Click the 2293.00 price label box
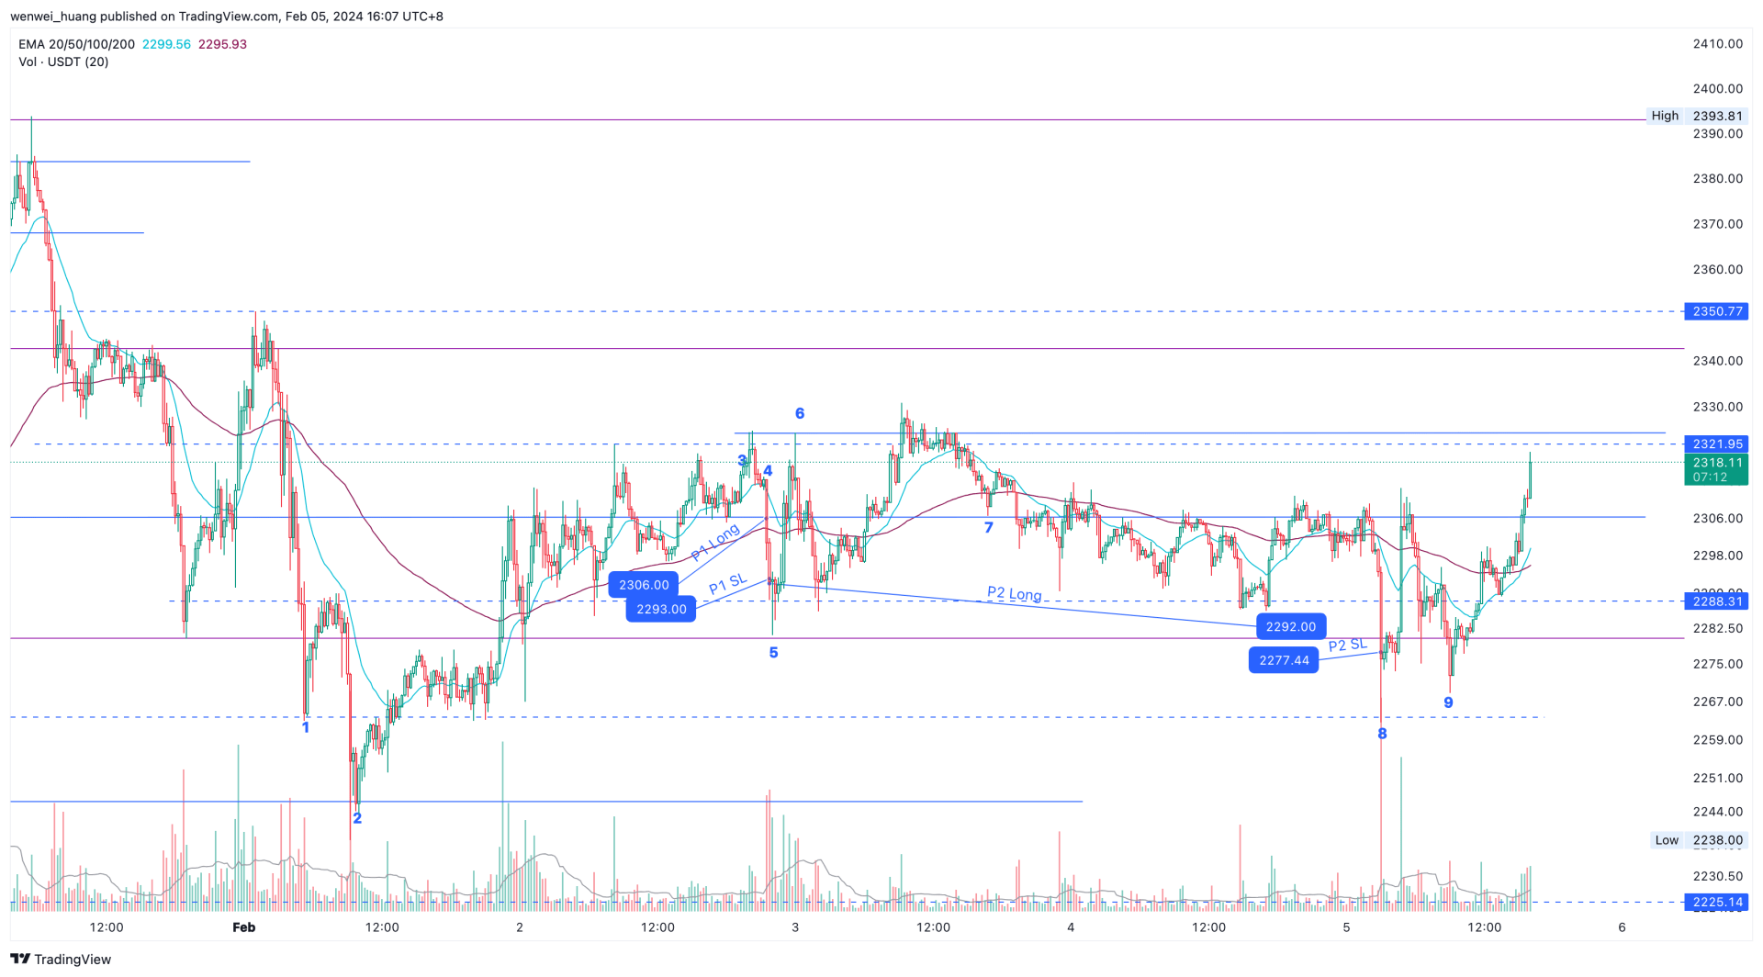 coord(661,610)
